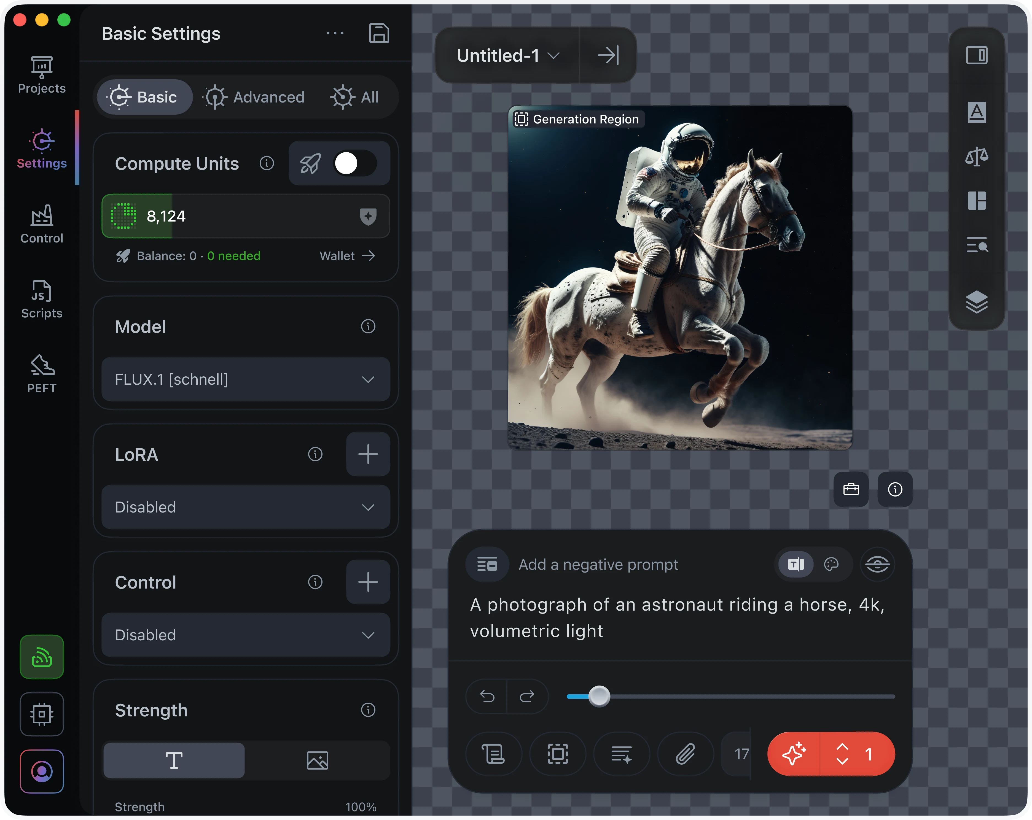Add a new Control with plus button

[368, 582]
